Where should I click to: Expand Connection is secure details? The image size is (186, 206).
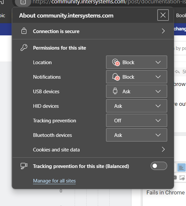(x=93, y=31)
